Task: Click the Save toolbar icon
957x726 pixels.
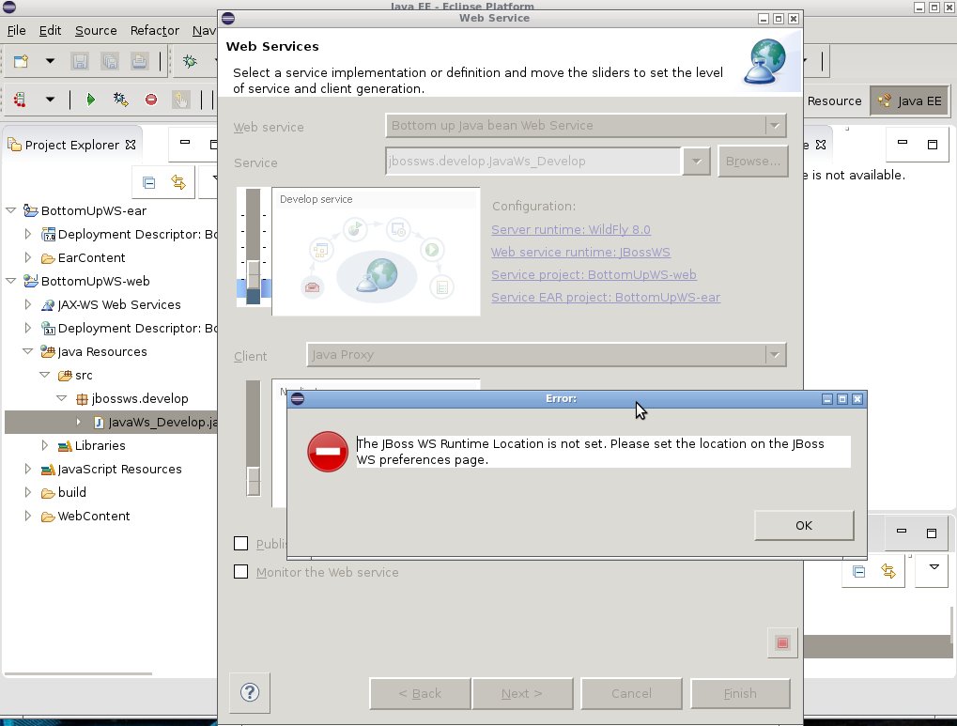Action: coord(80,61)
